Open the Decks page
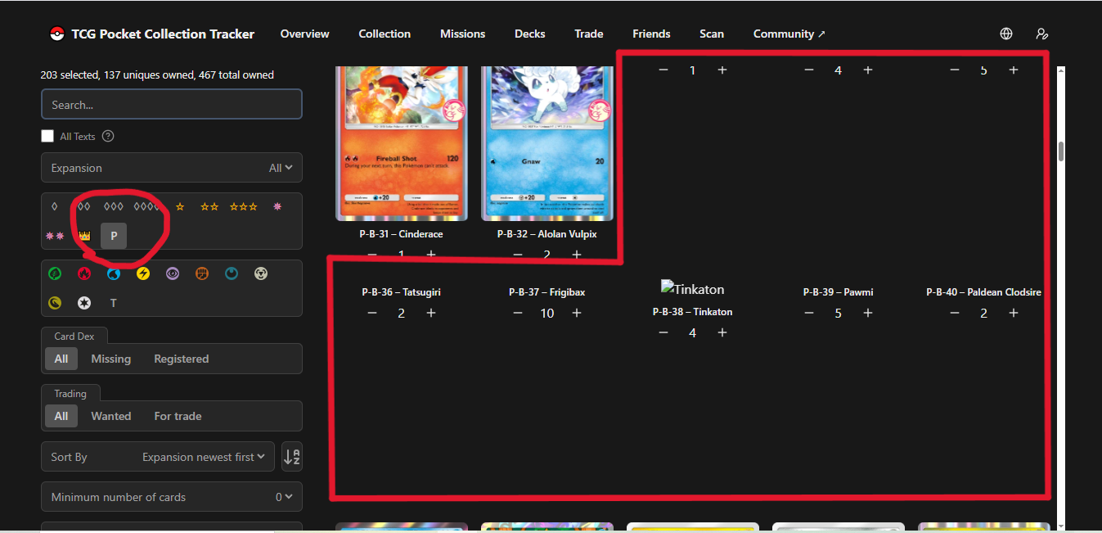 click(x=530, y=34)
